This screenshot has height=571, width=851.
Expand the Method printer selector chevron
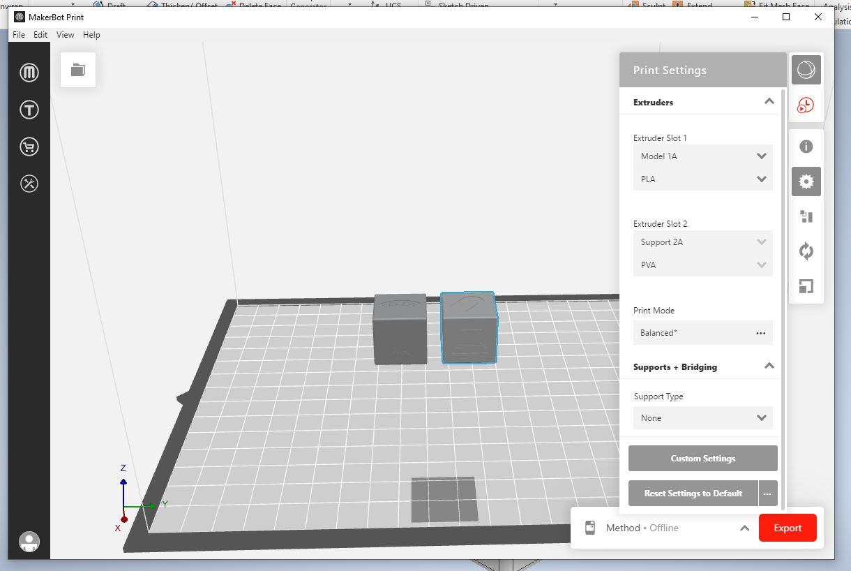click(744, 528)
